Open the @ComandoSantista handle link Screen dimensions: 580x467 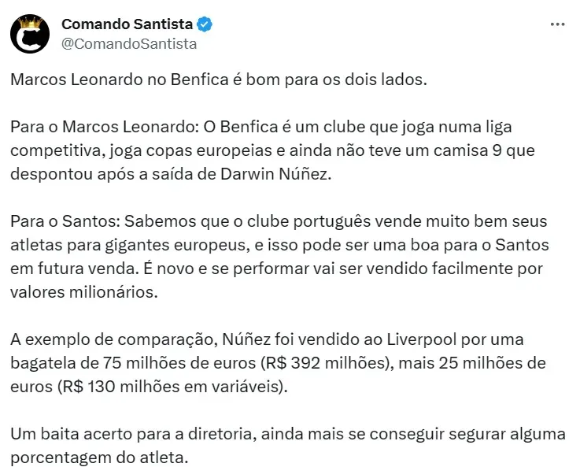point(129,44)
